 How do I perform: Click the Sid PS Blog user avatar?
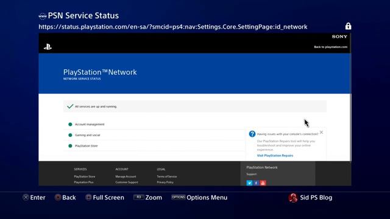coord(293,198)
